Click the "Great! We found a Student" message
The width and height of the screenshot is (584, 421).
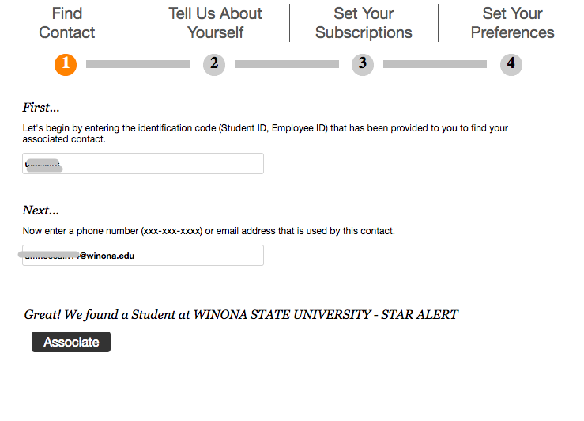click(241, 315)
